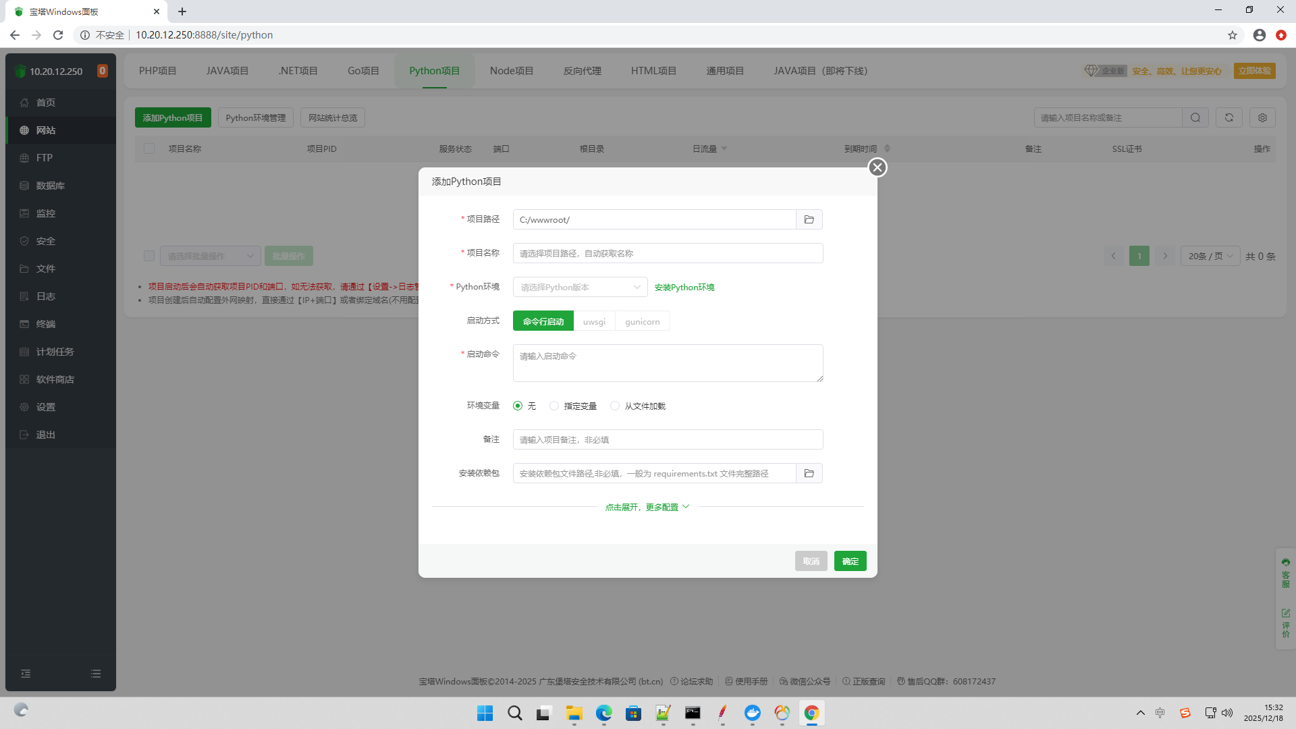Open the 20条/页 page size dropdown

pyautogui.click(x=1210, y=256)
